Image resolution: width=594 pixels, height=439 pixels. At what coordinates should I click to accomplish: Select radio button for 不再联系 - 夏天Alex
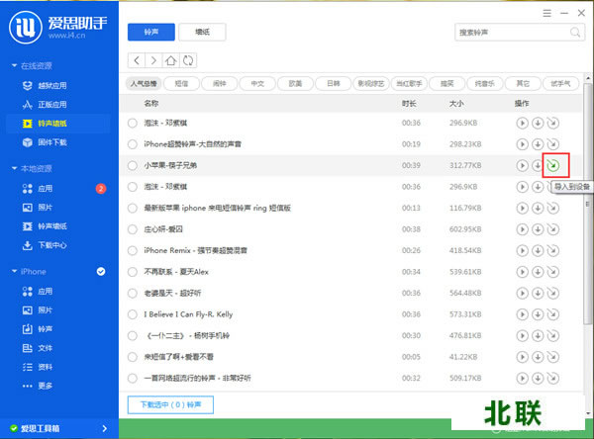[x=133, y=271]
